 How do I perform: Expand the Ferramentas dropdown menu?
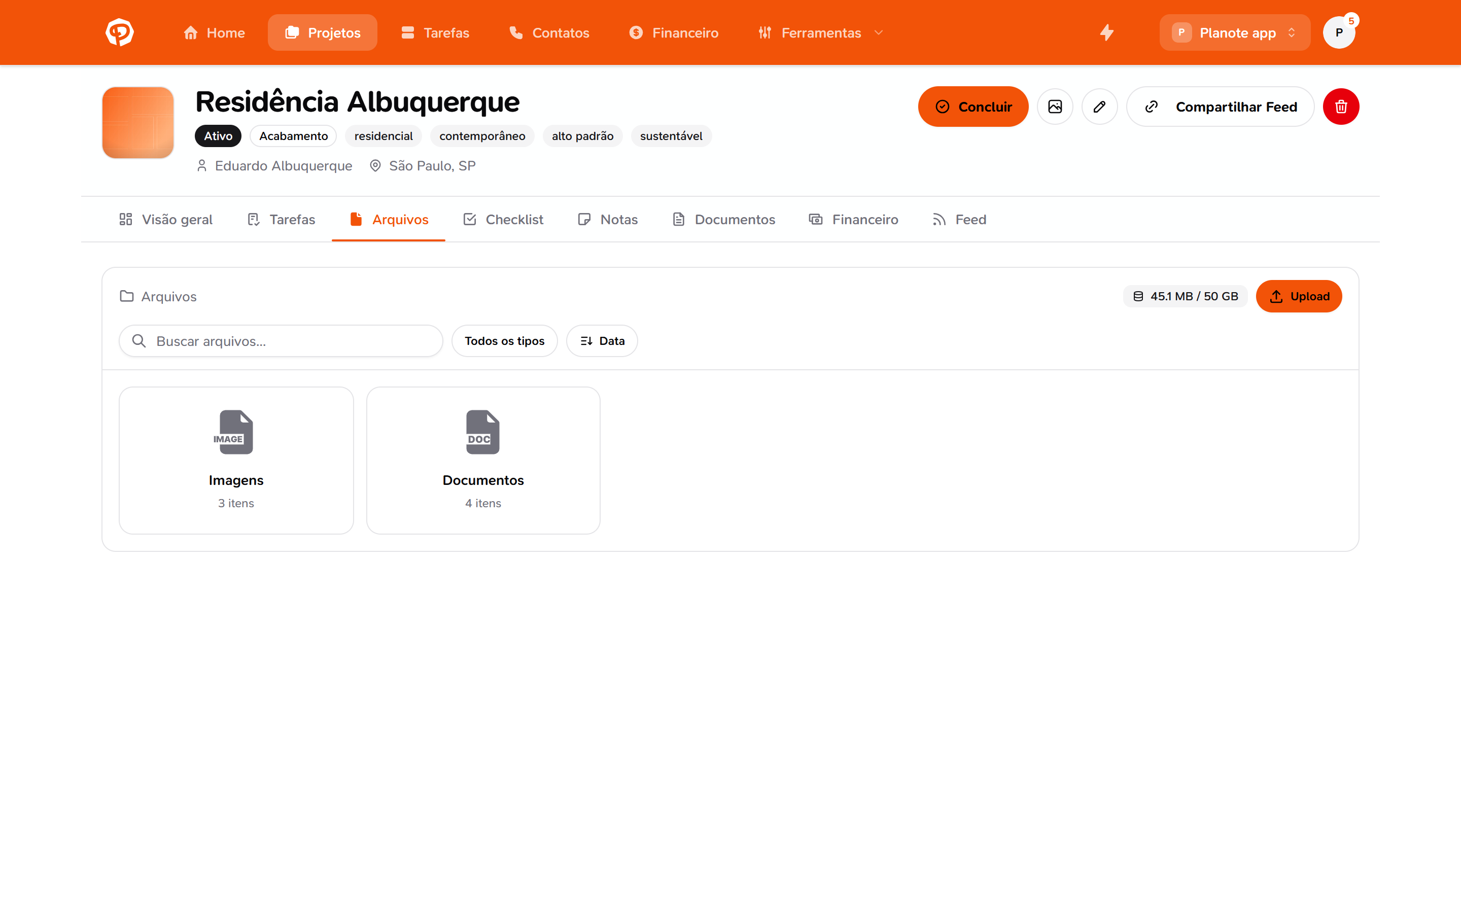coord(821,32)
